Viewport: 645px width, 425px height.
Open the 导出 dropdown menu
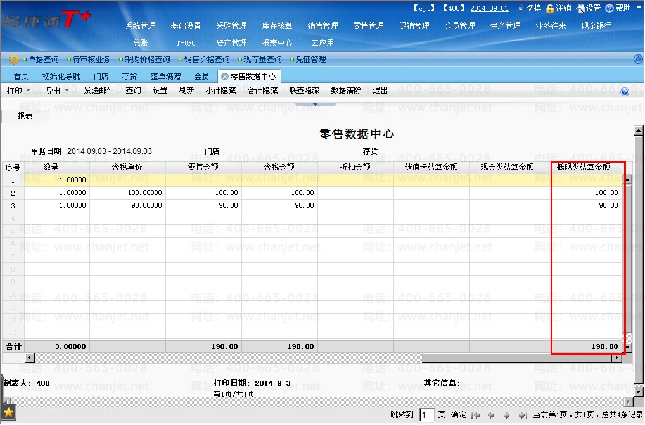pos(67,91)
